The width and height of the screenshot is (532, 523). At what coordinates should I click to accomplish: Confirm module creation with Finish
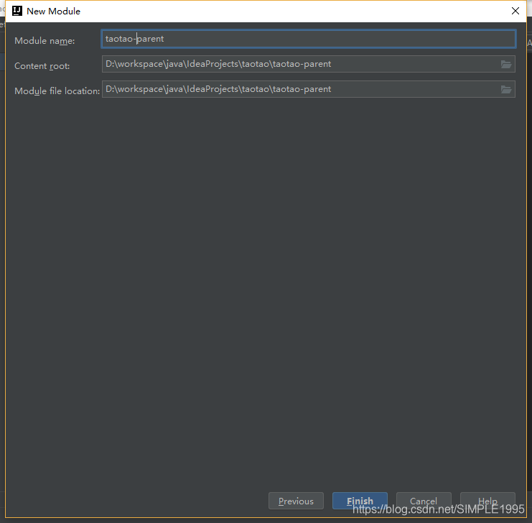point(360,501)
